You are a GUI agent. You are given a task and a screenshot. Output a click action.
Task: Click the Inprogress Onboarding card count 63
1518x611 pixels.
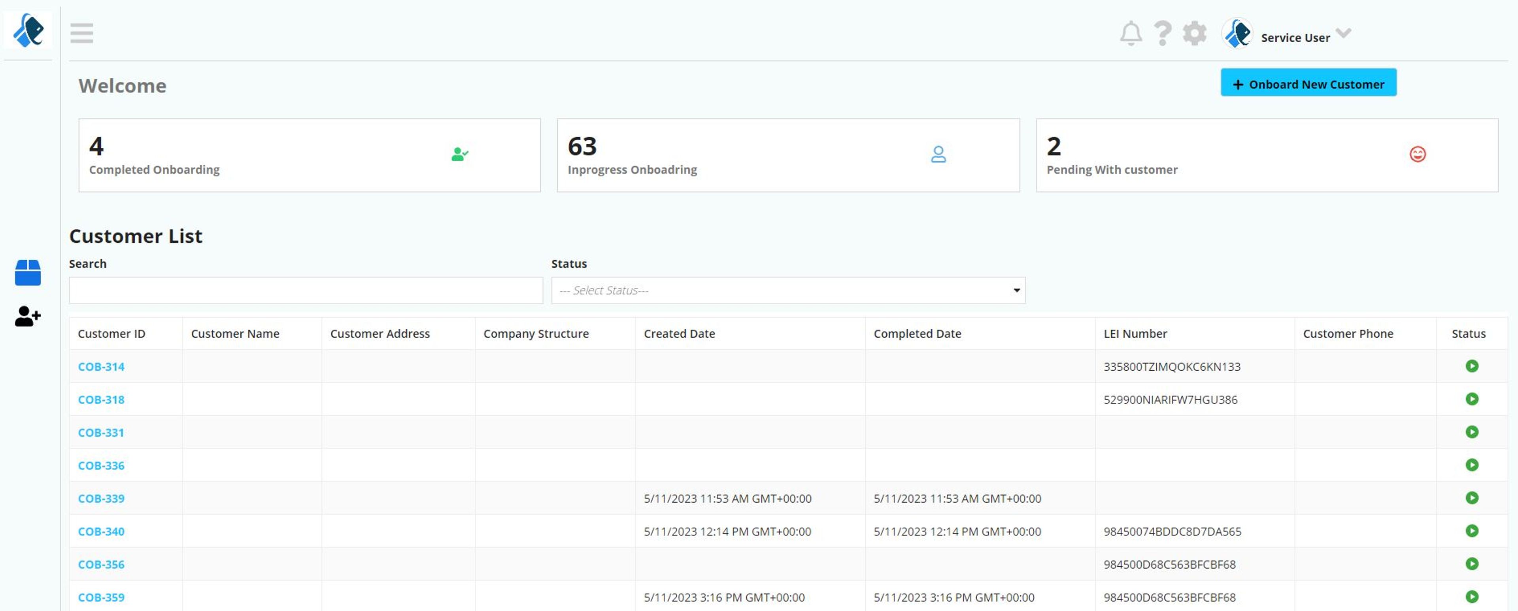(x=582, y=145)
